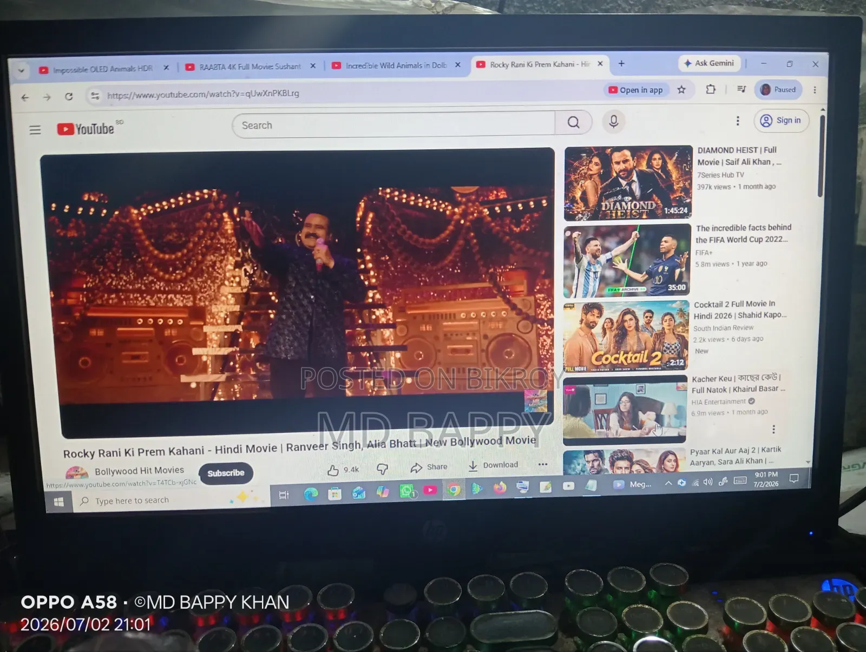Image resolution: width=866 pixels, height=652 pixels.
Task: Open the Paused profile menu
Action: coord(778,89)
